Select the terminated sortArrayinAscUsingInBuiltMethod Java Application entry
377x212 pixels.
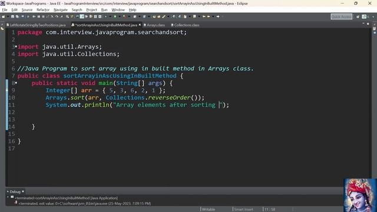coord(67,198)
